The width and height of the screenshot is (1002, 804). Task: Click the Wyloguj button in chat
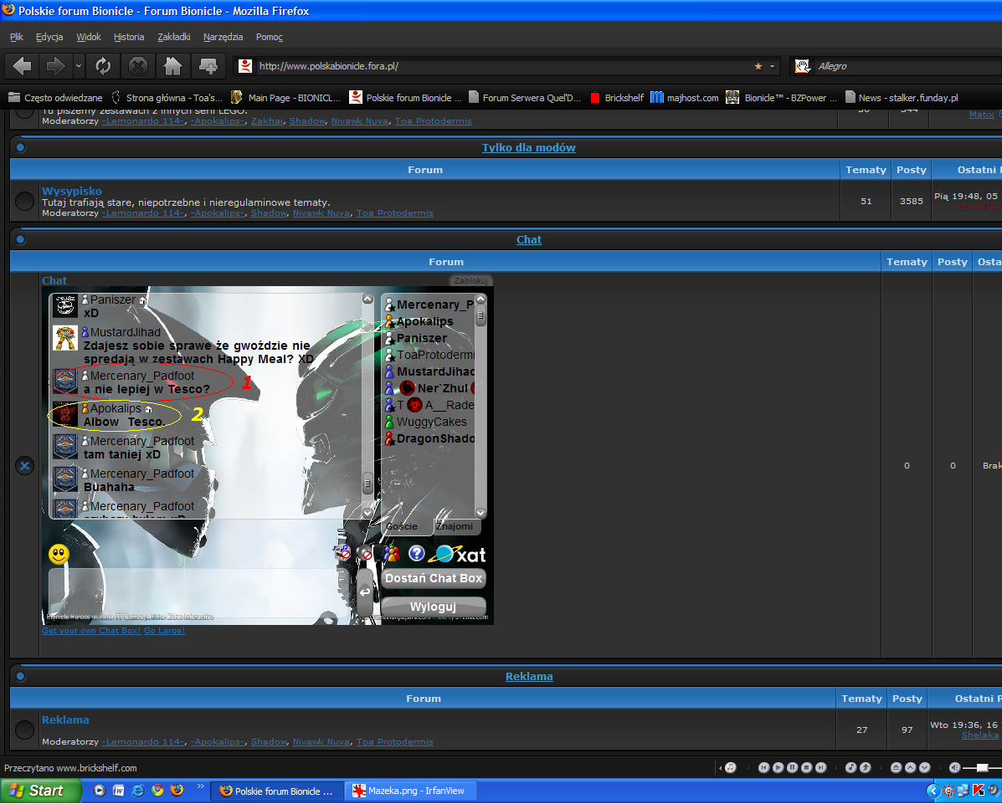433,607
